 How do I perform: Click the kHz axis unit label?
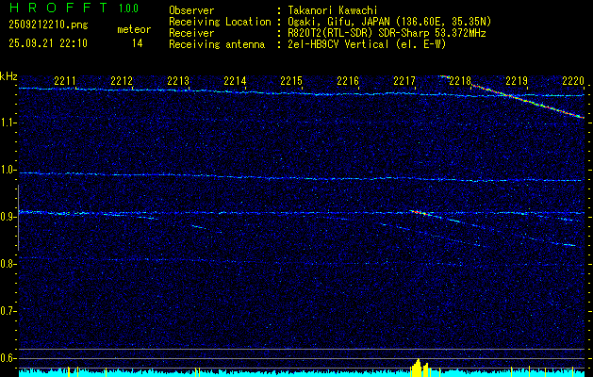[x=9, y=76]
